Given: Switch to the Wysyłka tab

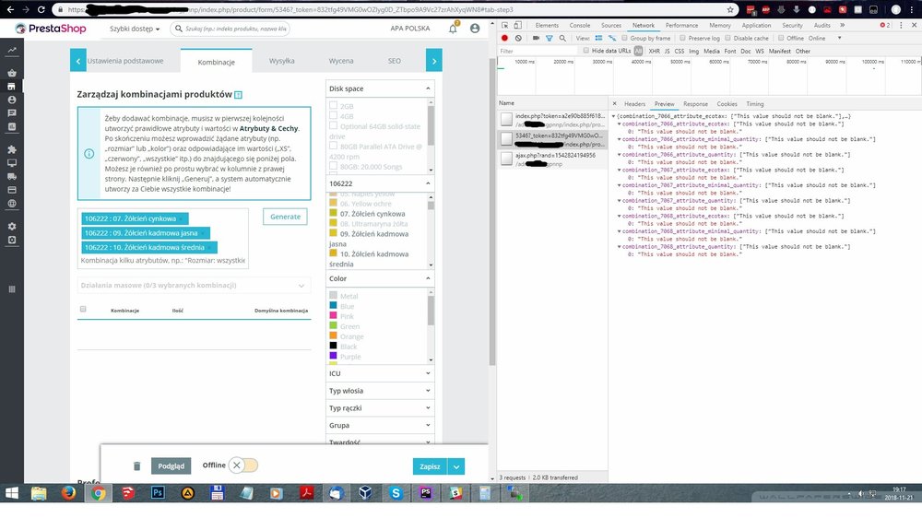Looking at the screenshot, I should [x=281, y=61].
